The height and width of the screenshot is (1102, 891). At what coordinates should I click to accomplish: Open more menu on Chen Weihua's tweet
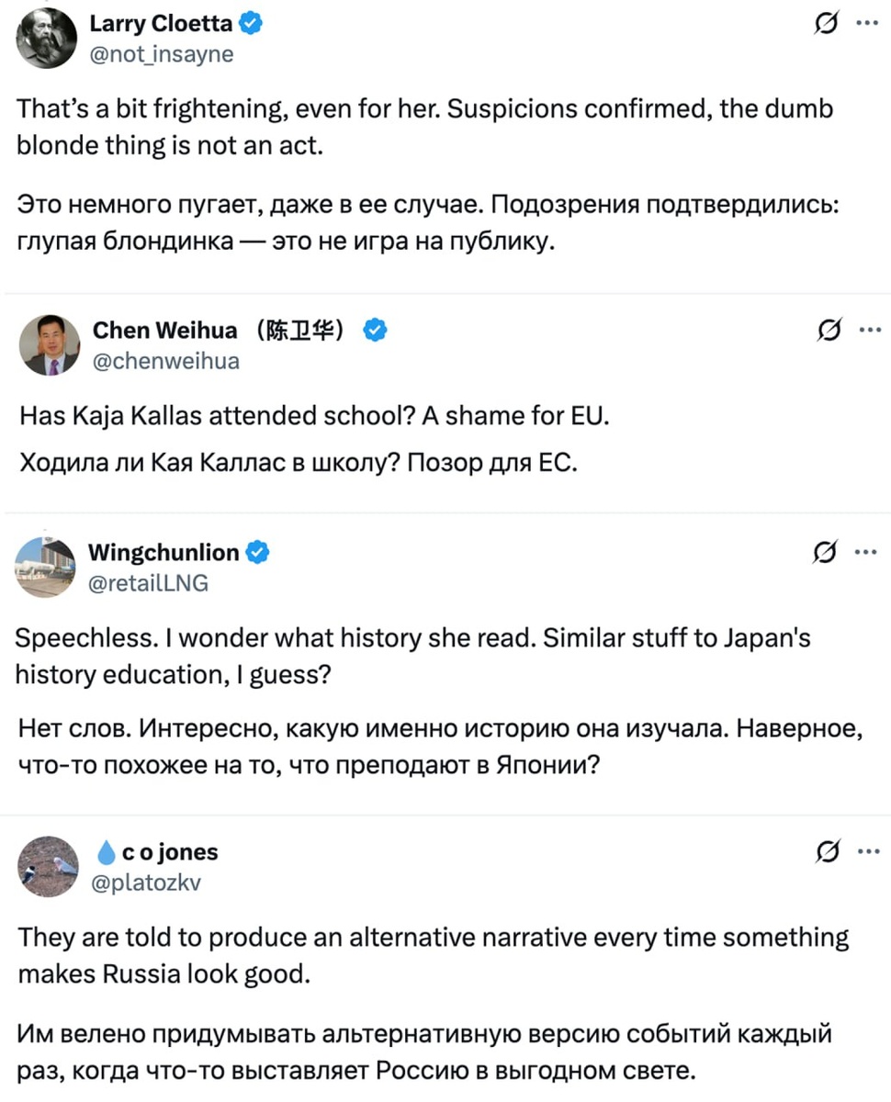pos(866,331)
